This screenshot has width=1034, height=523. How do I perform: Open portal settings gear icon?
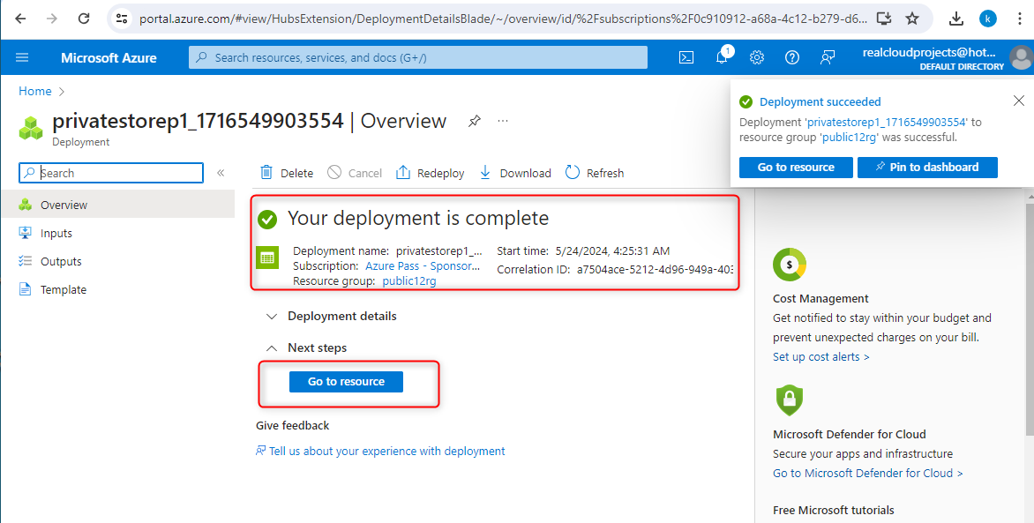757,57
